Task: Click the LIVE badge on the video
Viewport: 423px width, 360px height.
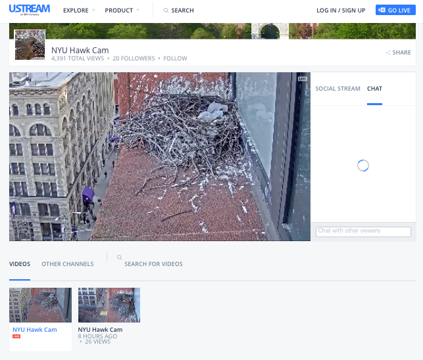Action: tap(303, 79)
